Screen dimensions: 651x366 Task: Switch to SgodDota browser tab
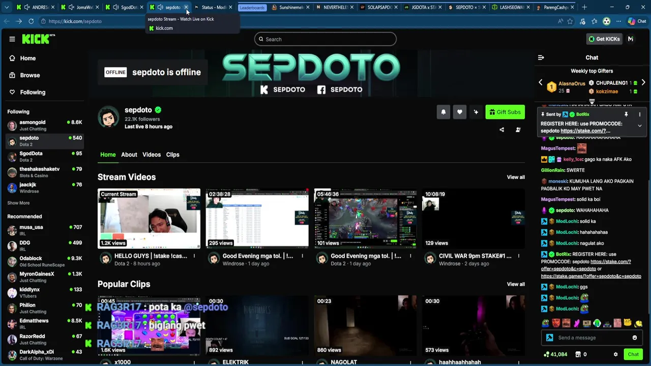125,7
